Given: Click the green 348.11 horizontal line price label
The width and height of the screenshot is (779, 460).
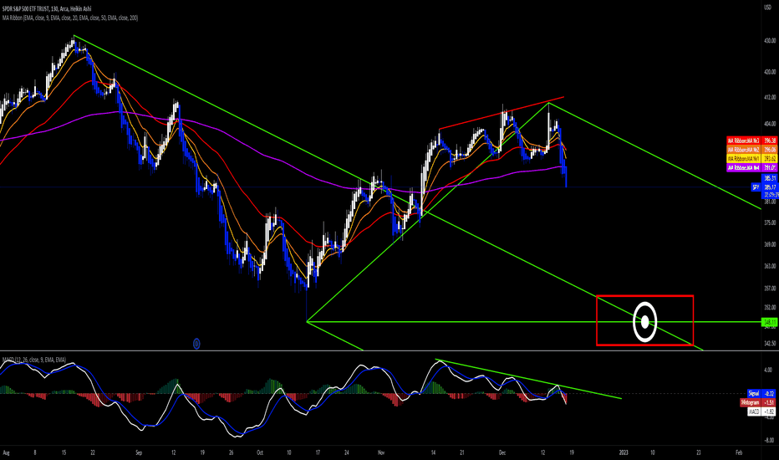Looking at the screenshot, I should point(770,322).
